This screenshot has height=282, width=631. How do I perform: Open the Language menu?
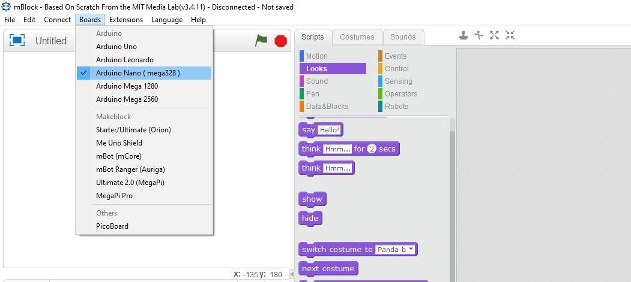pyautogui.click(x=167, y=20)
